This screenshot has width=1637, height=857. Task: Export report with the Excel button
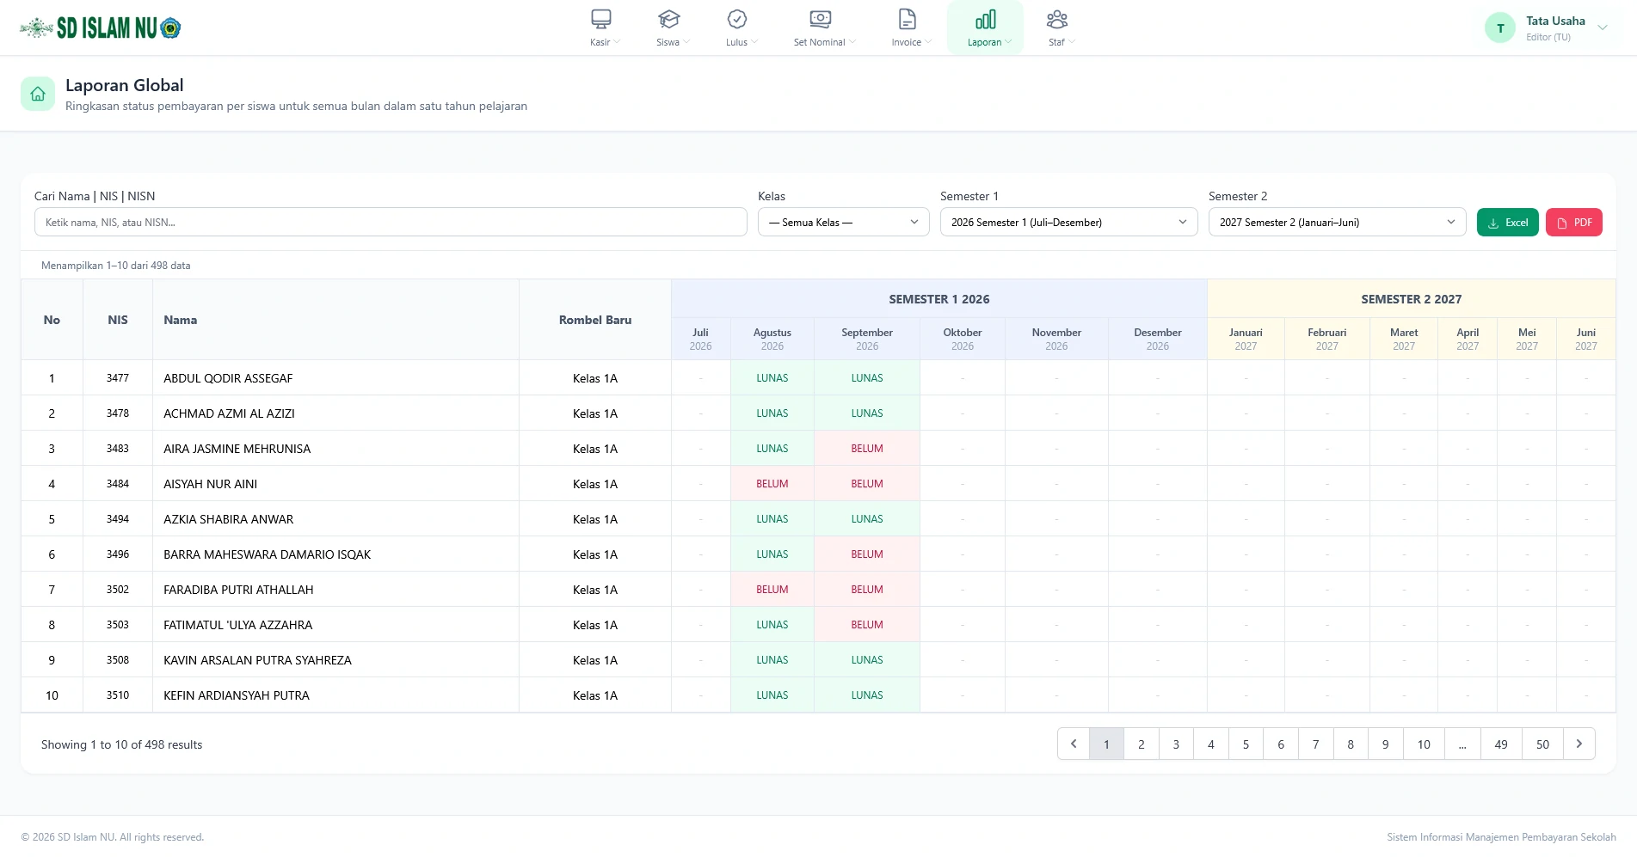pos(1507,223)
